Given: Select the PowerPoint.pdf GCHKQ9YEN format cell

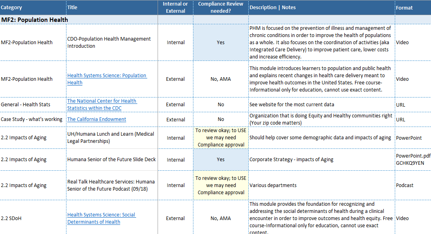Looking at the screenshot, I should (413, 160).
